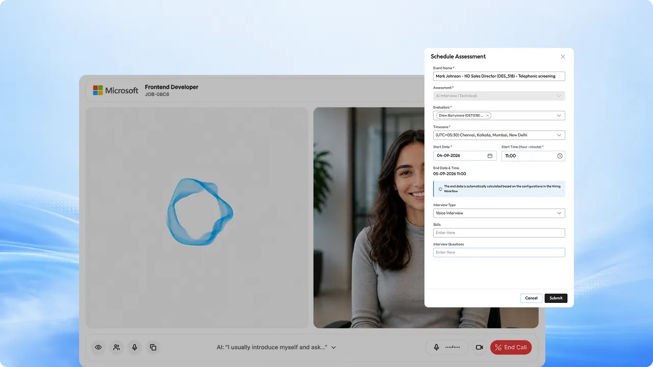Click the "Frontend Developer" job title

(x=171, y=87)
